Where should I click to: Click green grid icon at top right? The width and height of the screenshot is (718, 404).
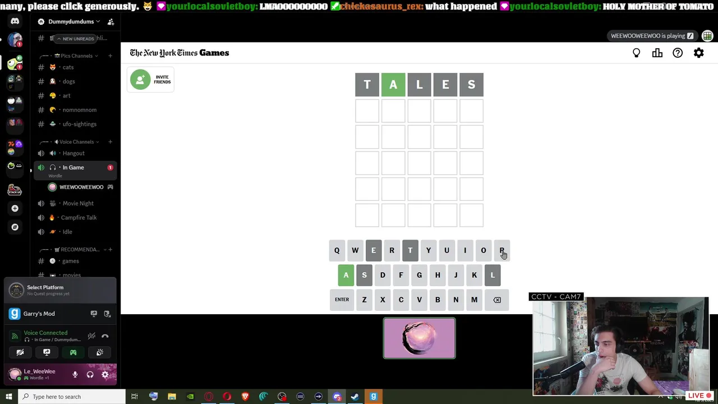click(707, 36)
